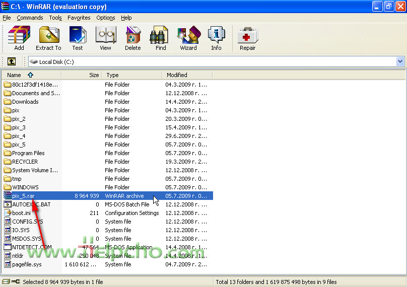Image resolution: width=407 pixels, height=287 pixels.
Task: Click the MSDOS.SYS file icon
Action: coord(8,239)
